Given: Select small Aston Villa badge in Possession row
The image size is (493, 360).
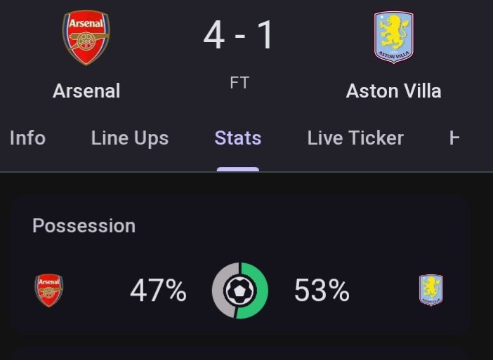Looking at the screenshot, I should (431, 291).
